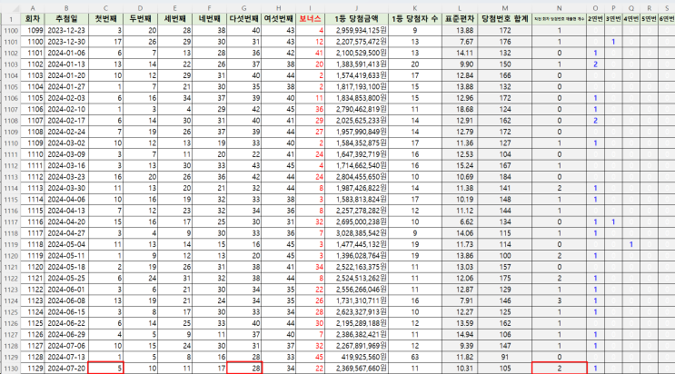Click the date cell 2024-01-06
Image resolution: width=675 pixels, height=374 pixels.
click(x=66, y=53)
